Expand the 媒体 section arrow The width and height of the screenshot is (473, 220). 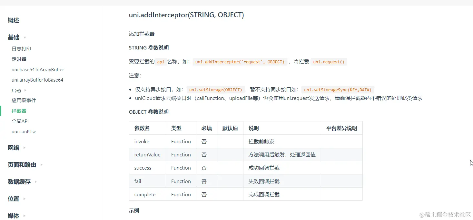coord(24,216)
